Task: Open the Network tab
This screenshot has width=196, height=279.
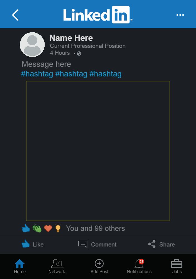Action: point(57,266)
